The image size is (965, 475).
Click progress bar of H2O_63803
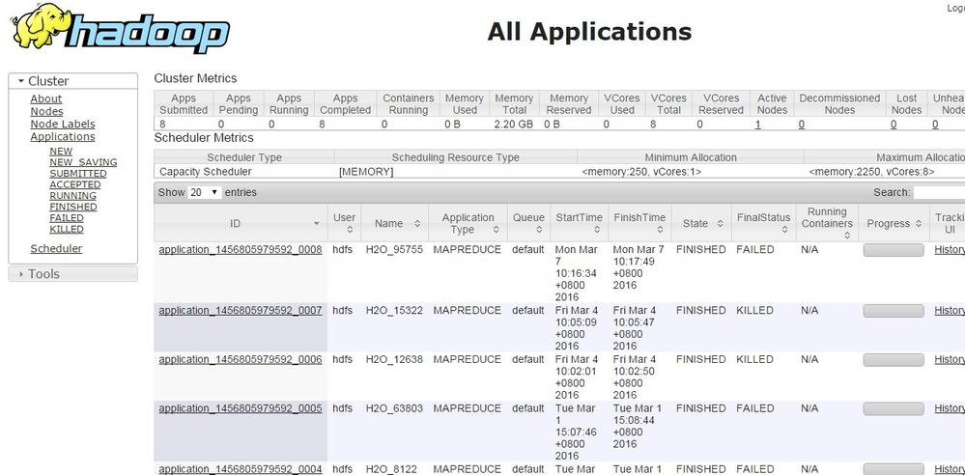click(894, 409)
